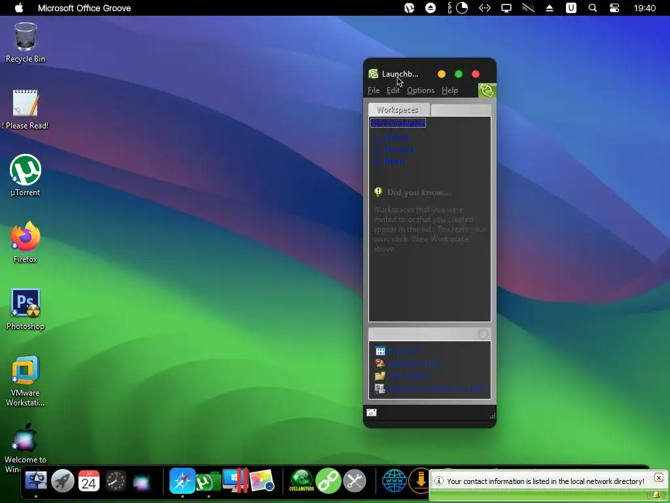This screenshot has width=670, height=503.
Task: Select the Workspaces tab
Action: [398, 109]
